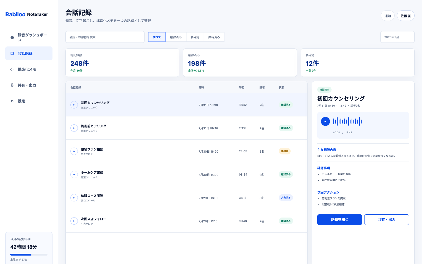
Task: Start playback in the detail panel player
Action: click(x=325, y=121)
